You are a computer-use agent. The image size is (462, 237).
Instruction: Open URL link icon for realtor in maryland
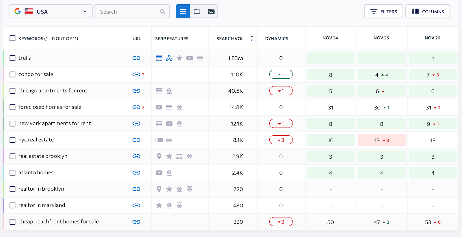pos(136,206)
